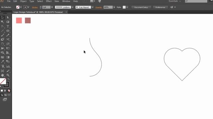
Task: Open the Essentials workspace switcher
Action: [175, 1]
